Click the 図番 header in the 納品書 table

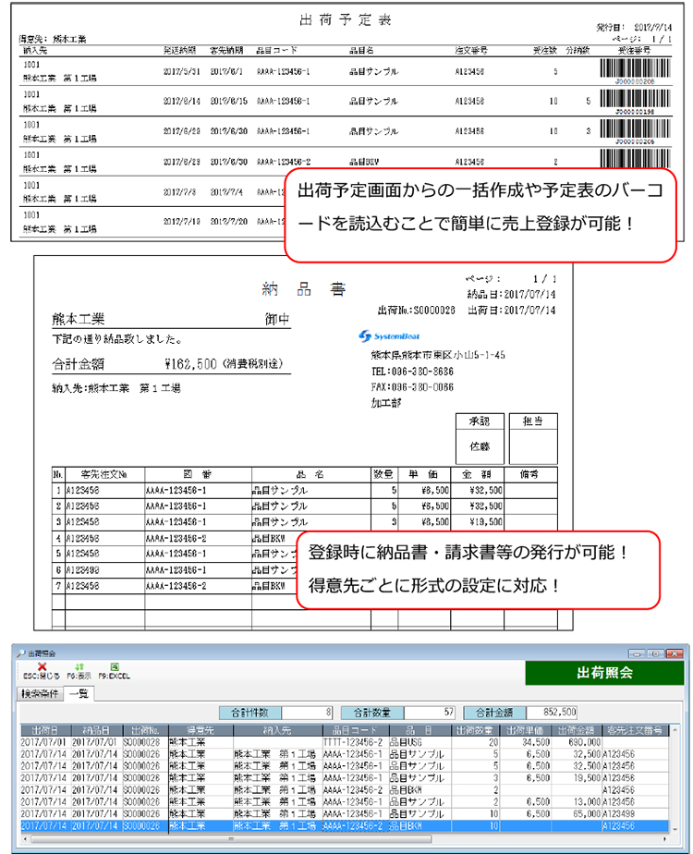[x=198, y=474]
